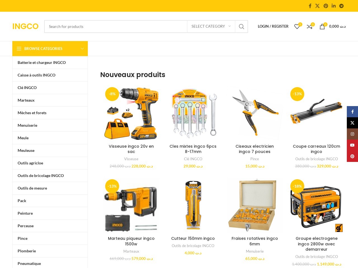The height and width of the screenshot is (268, 358).
Task: Open the shopping cart icon
Action: point(322,27)
